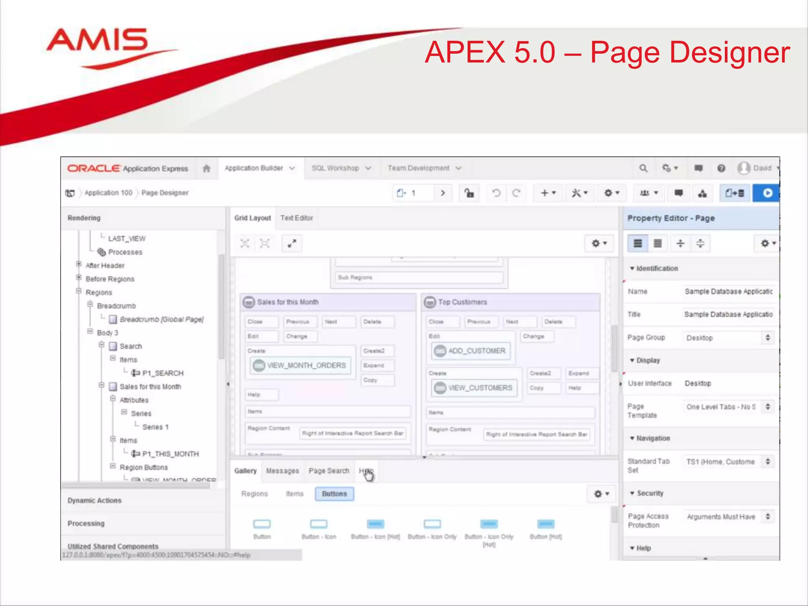Image resolution: width=808 pixels, height=606 pixels.
Task: Toggle Show Common properties view
Action: point(638,243)
